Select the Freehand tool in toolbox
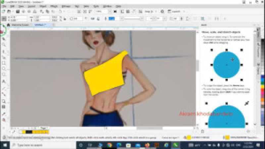The image size is (265, 149). tap(4, 52)
